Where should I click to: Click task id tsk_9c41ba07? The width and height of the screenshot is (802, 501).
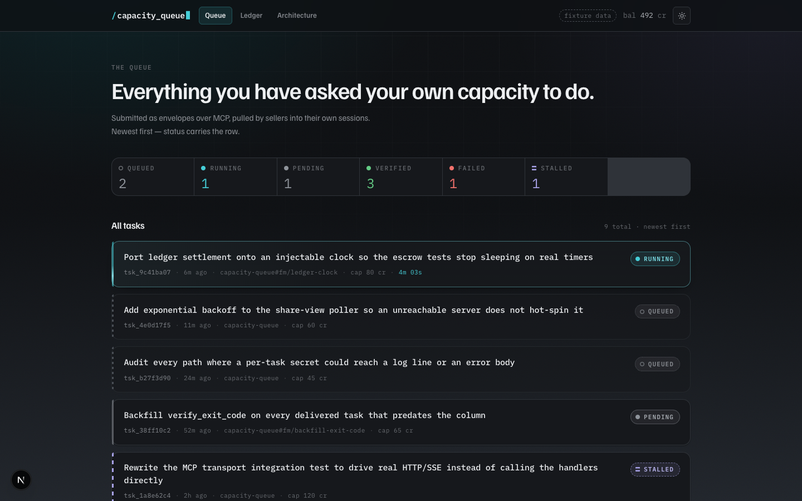[147, 272]
